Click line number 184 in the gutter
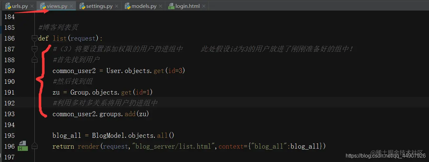The height and width of the screenshot is (162, 429). (9, 17)
